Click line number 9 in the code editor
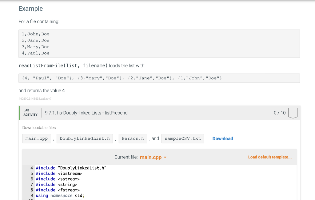The image size is (315, 200). coord(31,195)
